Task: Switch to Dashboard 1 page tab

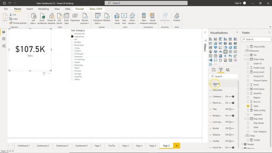Action: 24,146
